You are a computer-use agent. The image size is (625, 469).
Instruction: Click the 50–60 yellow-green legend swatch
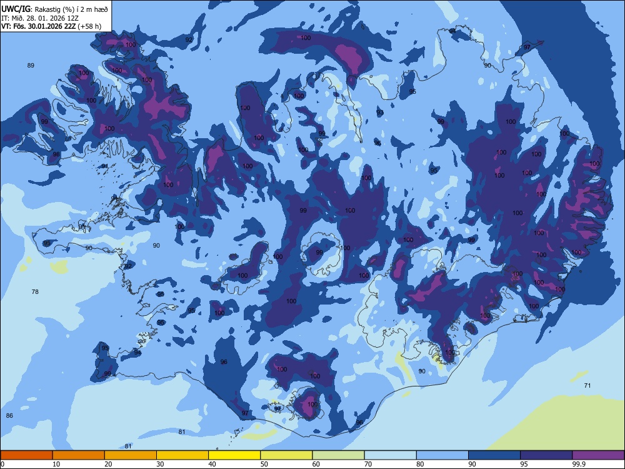pyautogui.click(x=286, y=455)
